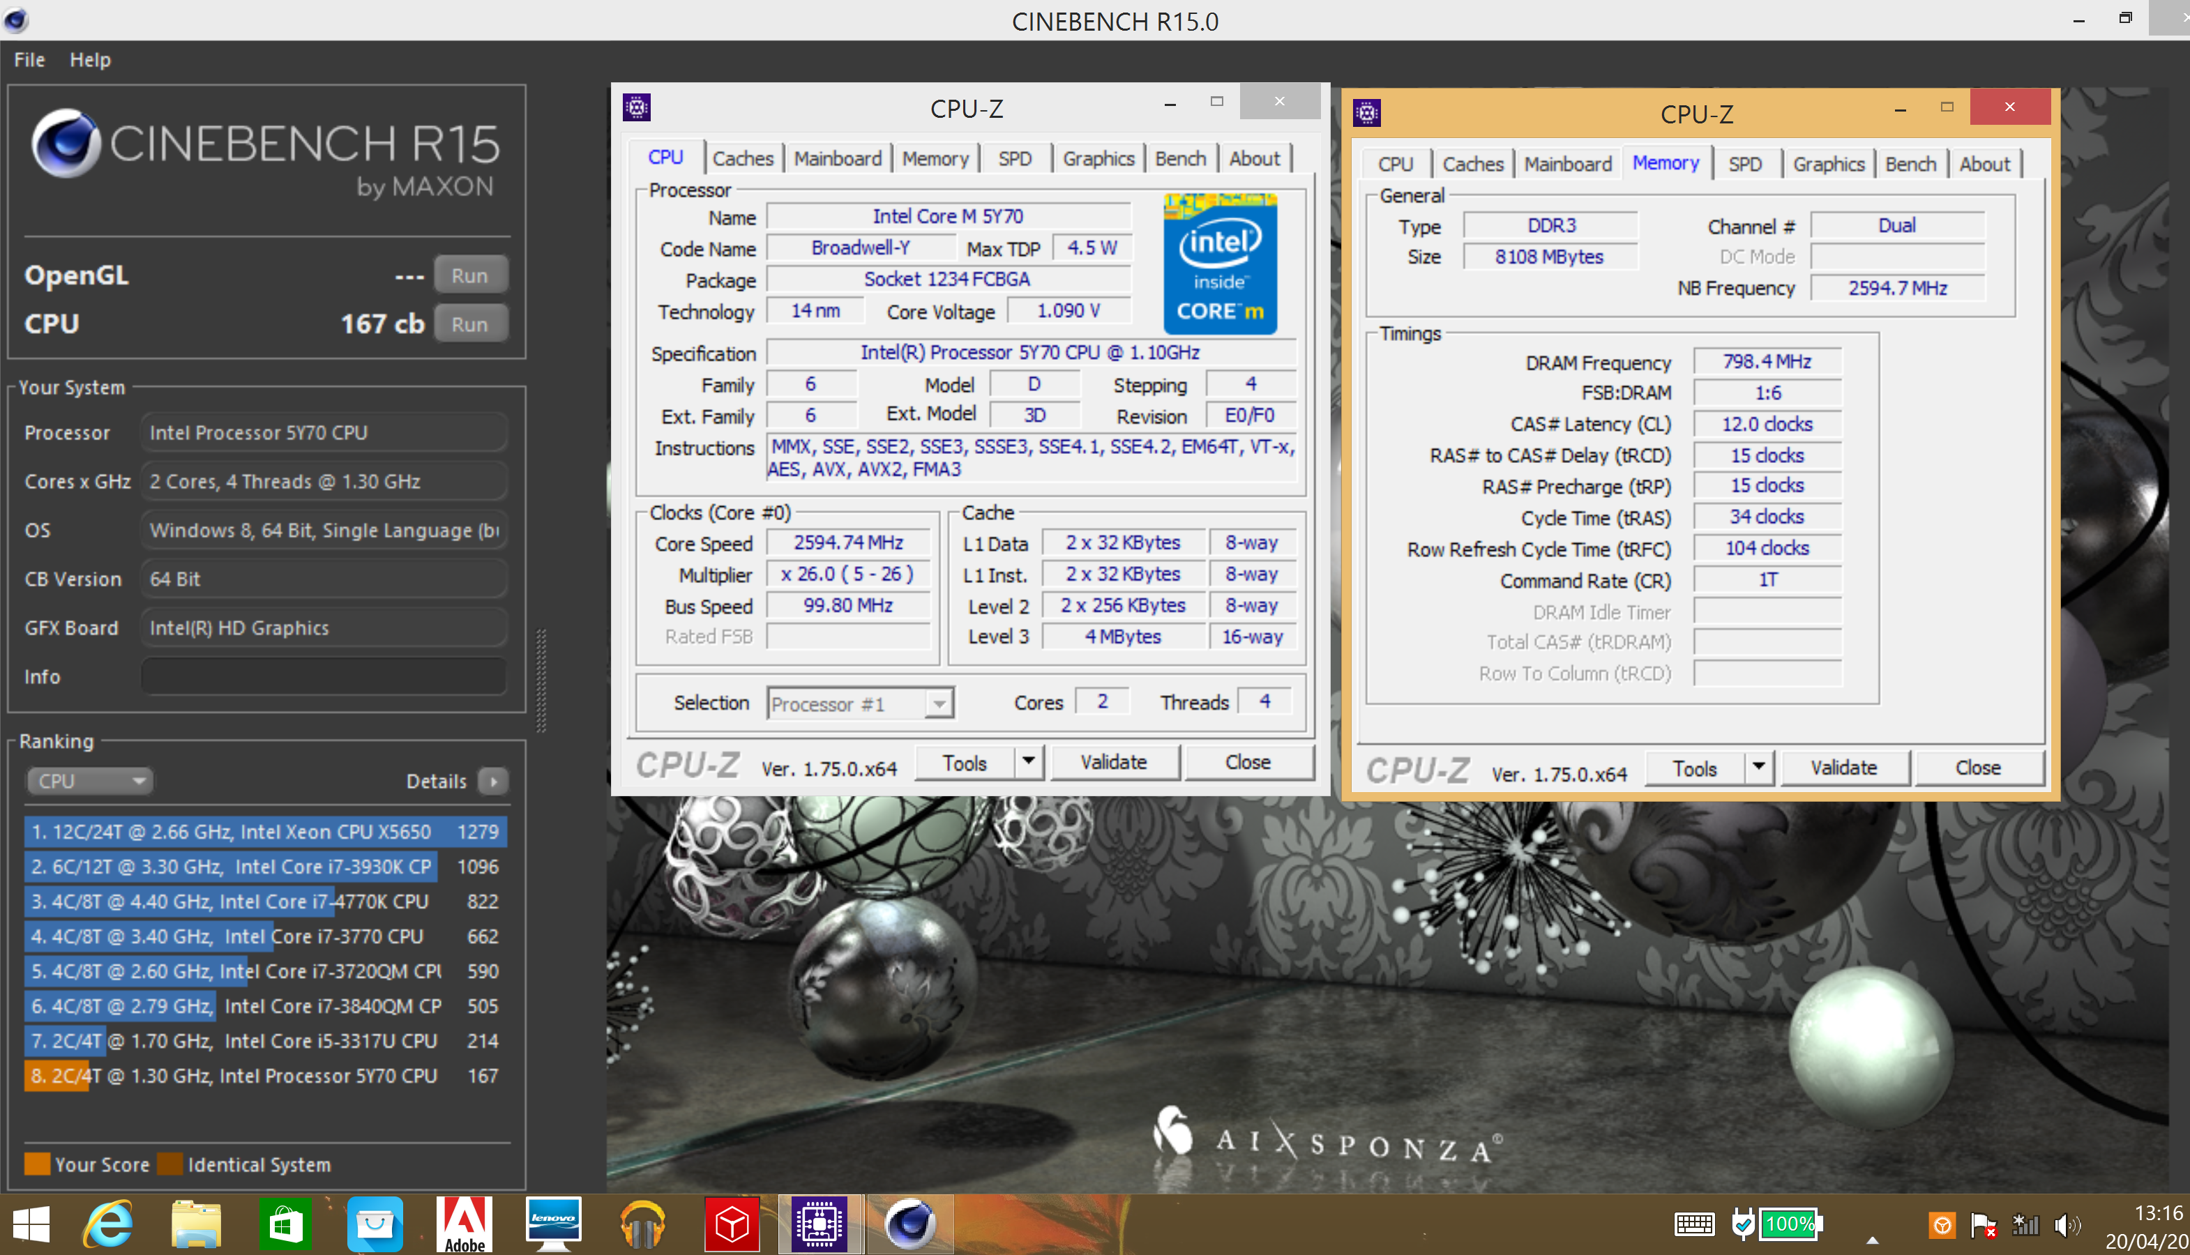Show hidden tray icons arrow
The image size is (2190, 1255).
coord(1872,1240)
